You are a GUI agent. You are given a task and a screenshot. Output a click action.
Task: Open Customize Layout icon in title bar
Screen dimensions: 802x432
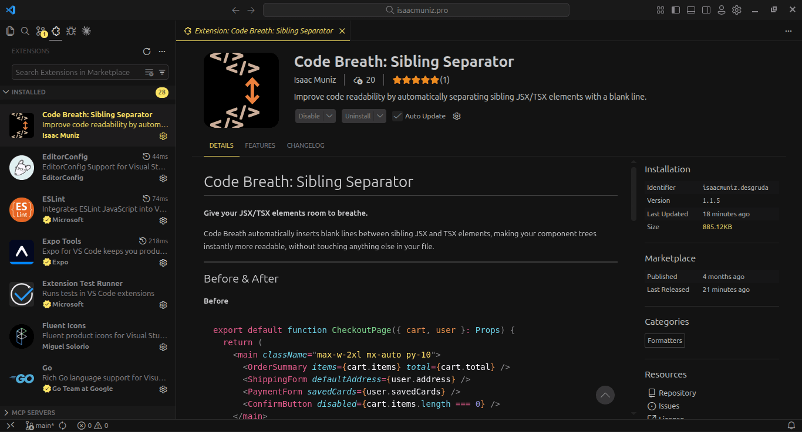tap(661, 10)
